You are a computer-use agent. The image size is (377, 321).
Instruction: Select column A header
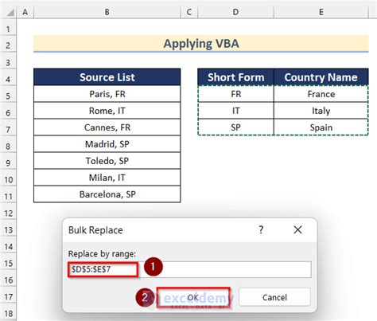[x=25, y=12]
